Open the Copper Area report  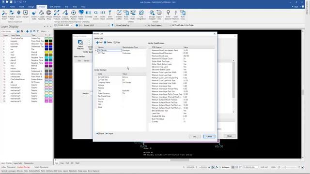[159, 15]
